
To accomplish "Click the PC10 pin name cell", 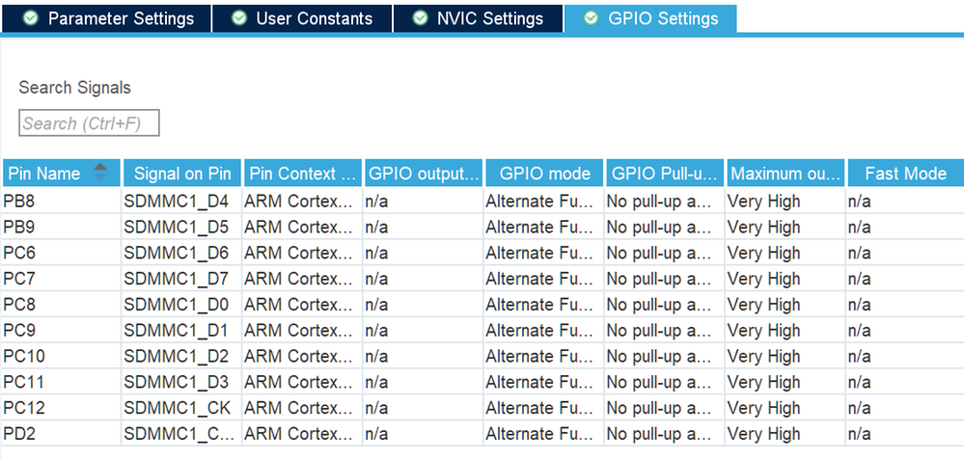I will point(61,357).
